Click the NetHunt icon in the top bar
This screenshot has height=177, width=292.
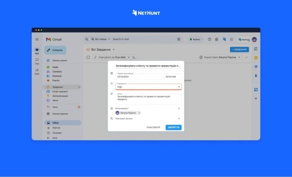pyautogui.click(x=224, y=39)
